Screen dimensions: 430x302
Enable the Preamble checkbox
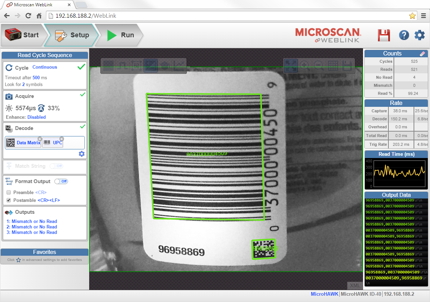tap(9, 192)
